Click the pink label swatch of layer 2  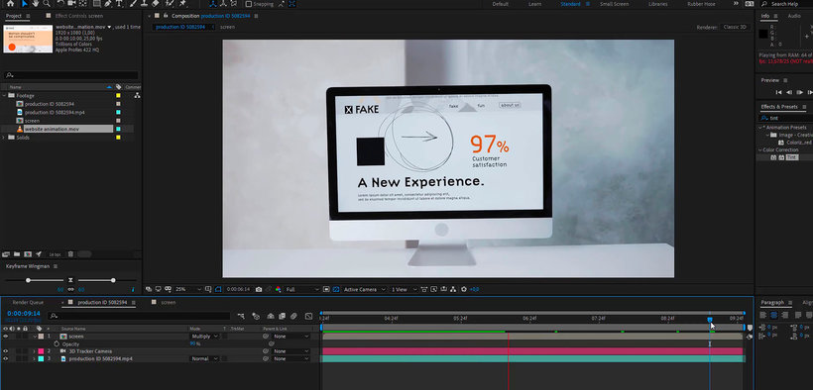(x=41, y=351)
